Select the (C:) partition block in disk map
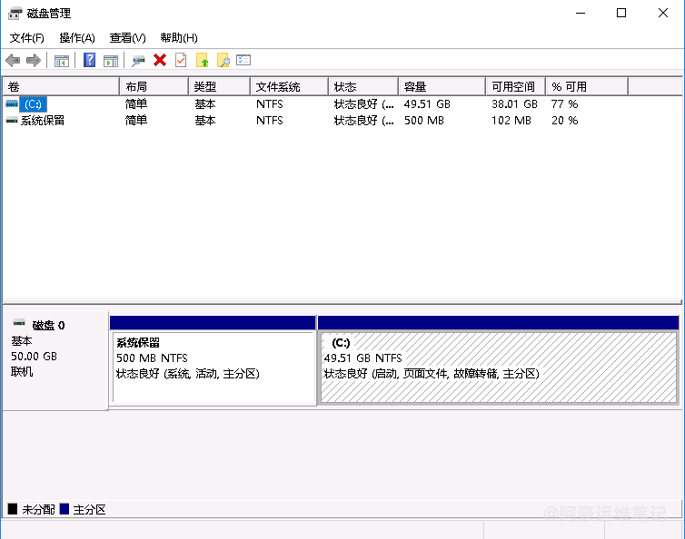The image size is (685, 539). coord(498,367)
